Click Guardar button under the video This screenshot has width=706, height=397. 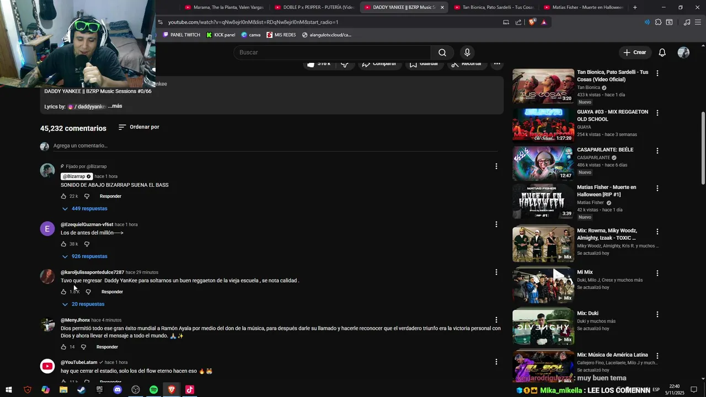coord(424,63)
